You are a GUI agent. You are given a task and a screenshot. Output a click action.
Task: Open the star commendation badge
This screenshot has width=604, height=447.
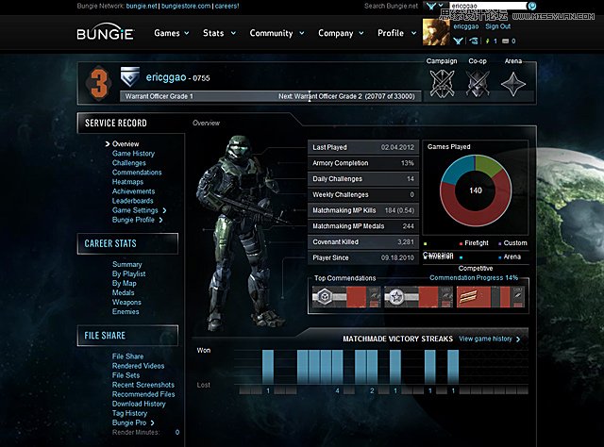pos(418,297)
